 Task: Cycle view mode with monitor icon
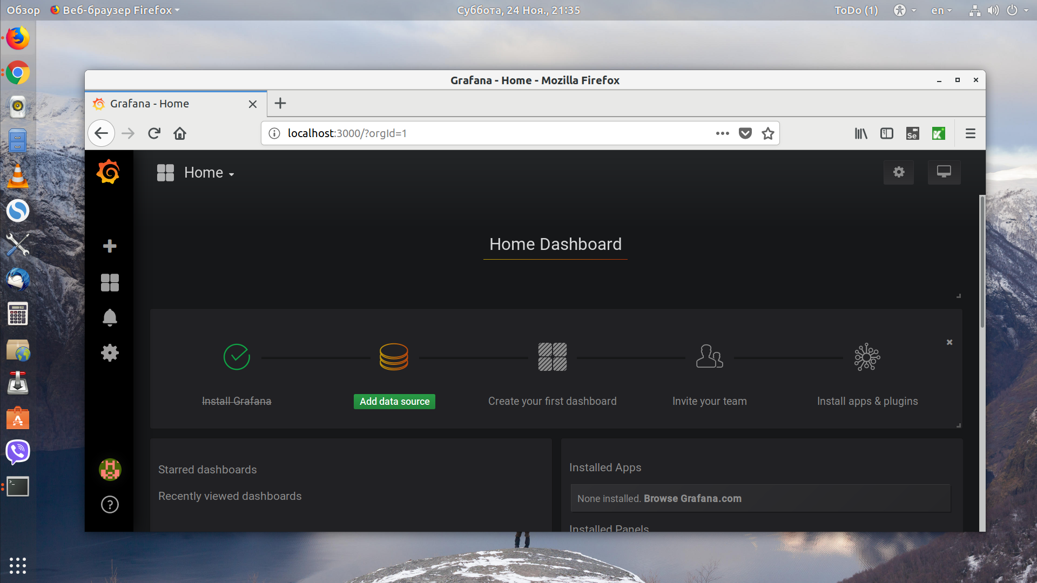(944, 172)
